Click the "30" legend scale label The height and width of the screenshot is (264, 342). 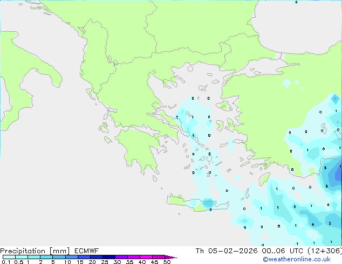pos(117,262)
